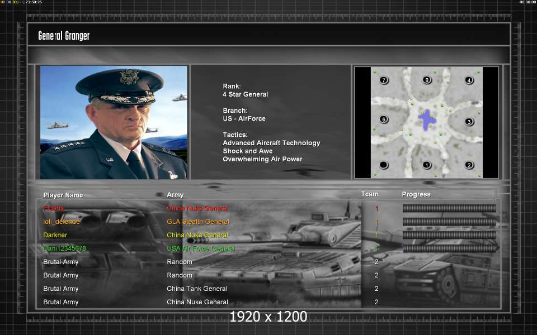Select start position 1 on the minimap
This screenshot has height=335, width=537.
pos(426,165)
